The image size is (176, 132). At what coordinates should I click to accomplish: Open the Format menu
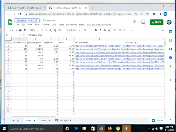pos(46,25)
